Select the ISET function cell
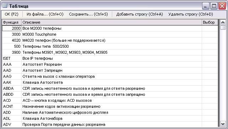228x129 pixels. coord(12,58)
